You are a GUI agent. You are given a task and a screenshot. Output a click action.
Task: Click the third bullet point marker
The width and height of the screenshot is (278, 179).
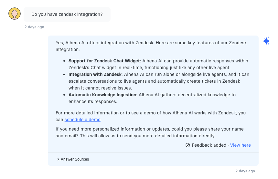coord(65,95)
